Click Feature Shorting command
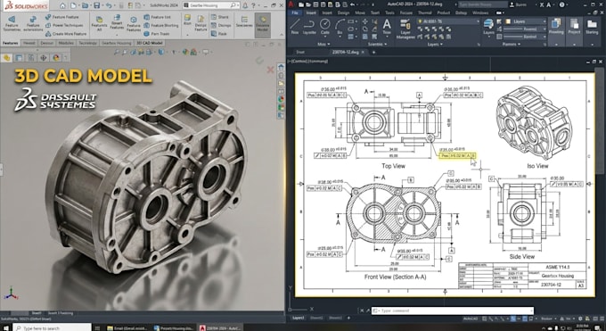 pos(161,25)
